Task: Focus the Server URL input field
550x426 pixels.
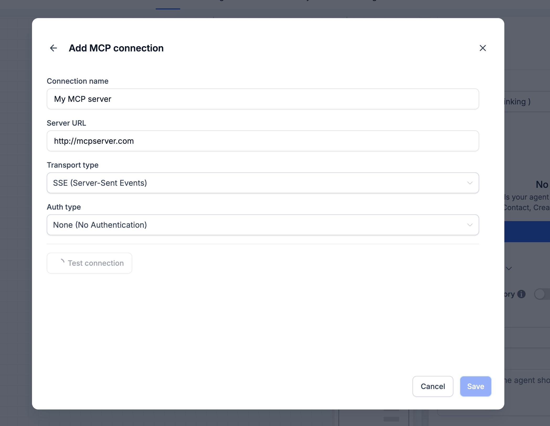Action: click(x=263, y=141)
